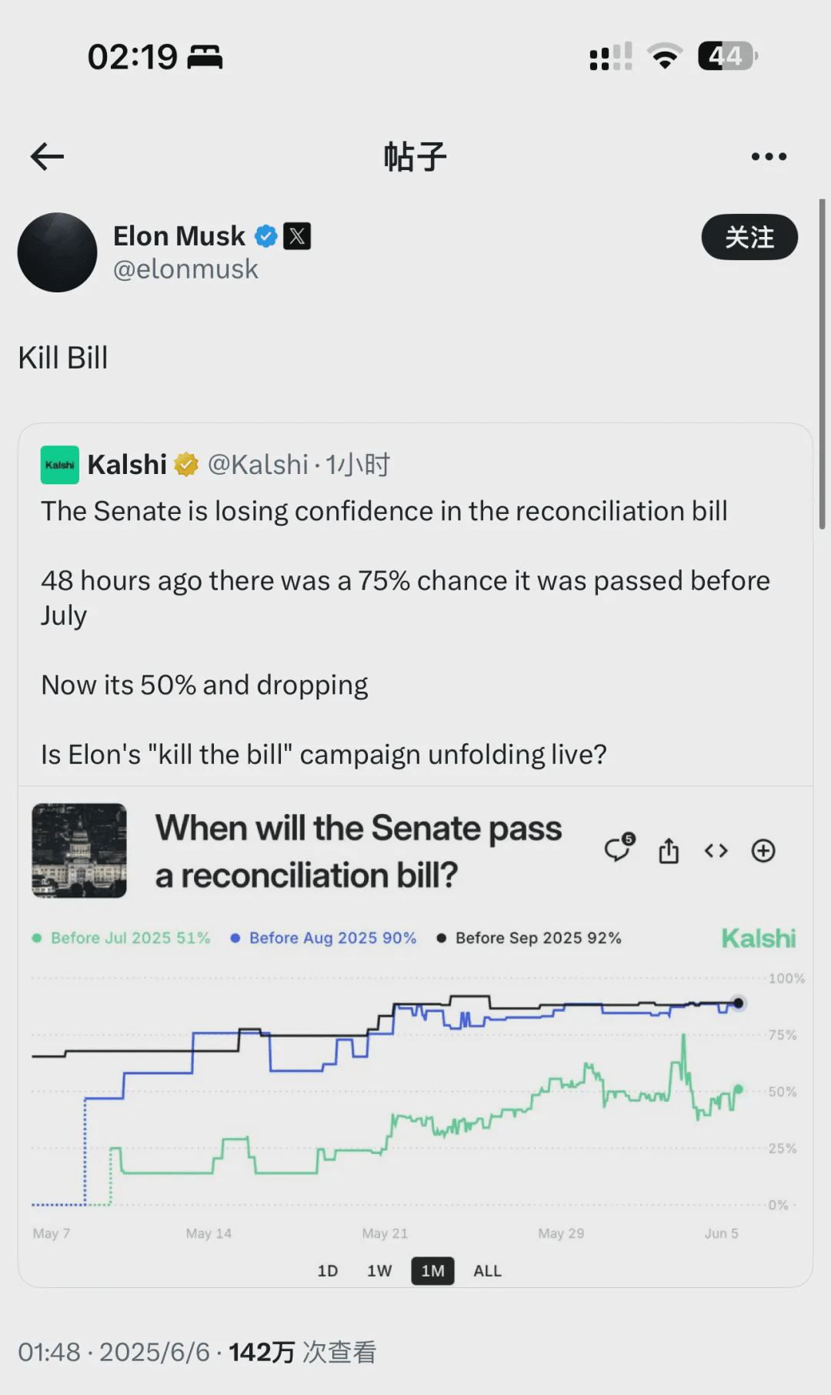Tap the chart share icon
Image resolution: width=831 pixels, height=1395 pixels.
669,851
